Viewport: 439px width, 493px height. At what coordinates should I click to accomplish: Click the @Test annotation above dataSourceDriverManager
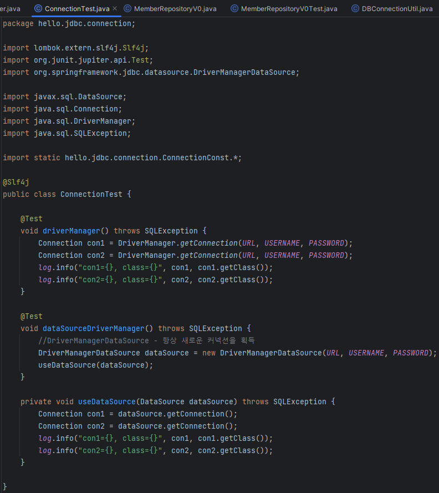(32, 316)
